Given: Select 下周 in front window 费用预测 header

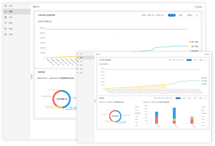Looking at the screenshot, I should click(x=195, y=98).
